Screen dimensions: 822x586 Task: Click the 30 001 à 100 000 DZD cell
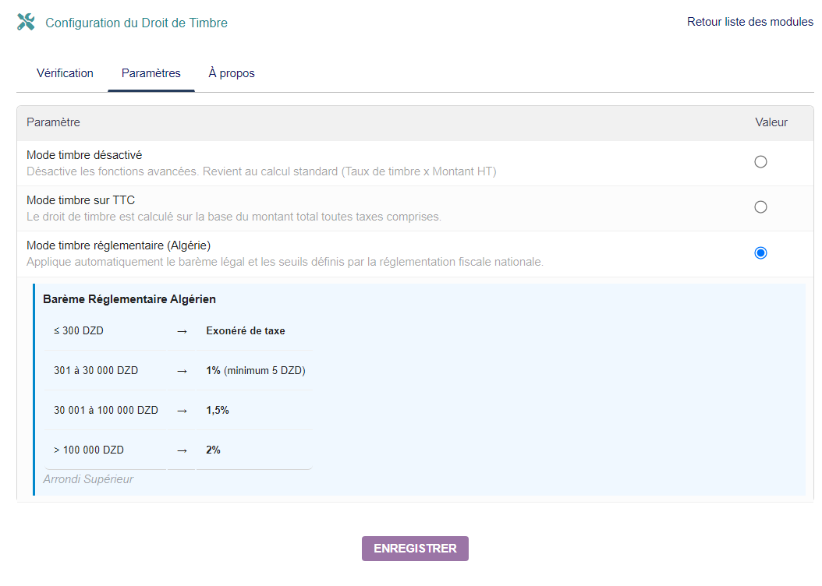tap(106, 411)
